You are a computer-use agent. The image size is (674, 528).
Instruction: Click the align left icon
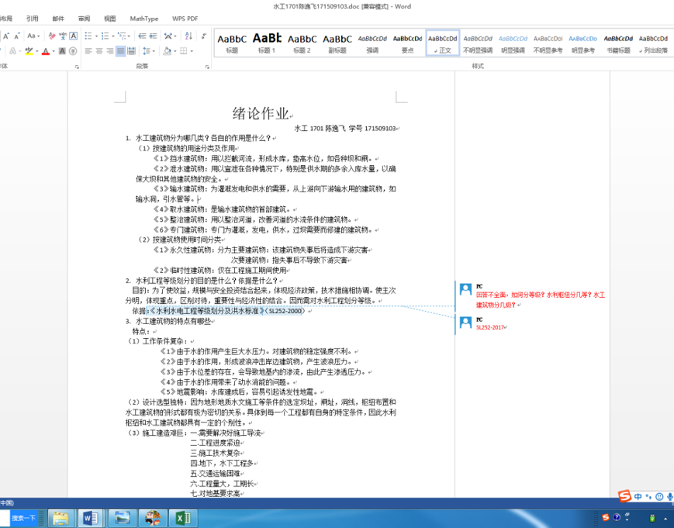click(88, 51)
